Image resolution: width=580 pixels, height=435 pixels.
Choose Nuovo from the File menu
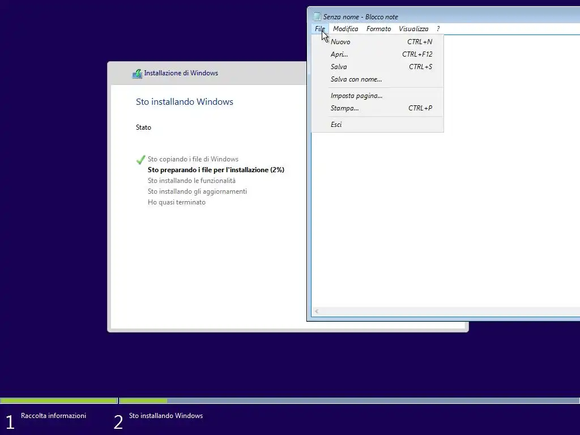click(377, 42)
